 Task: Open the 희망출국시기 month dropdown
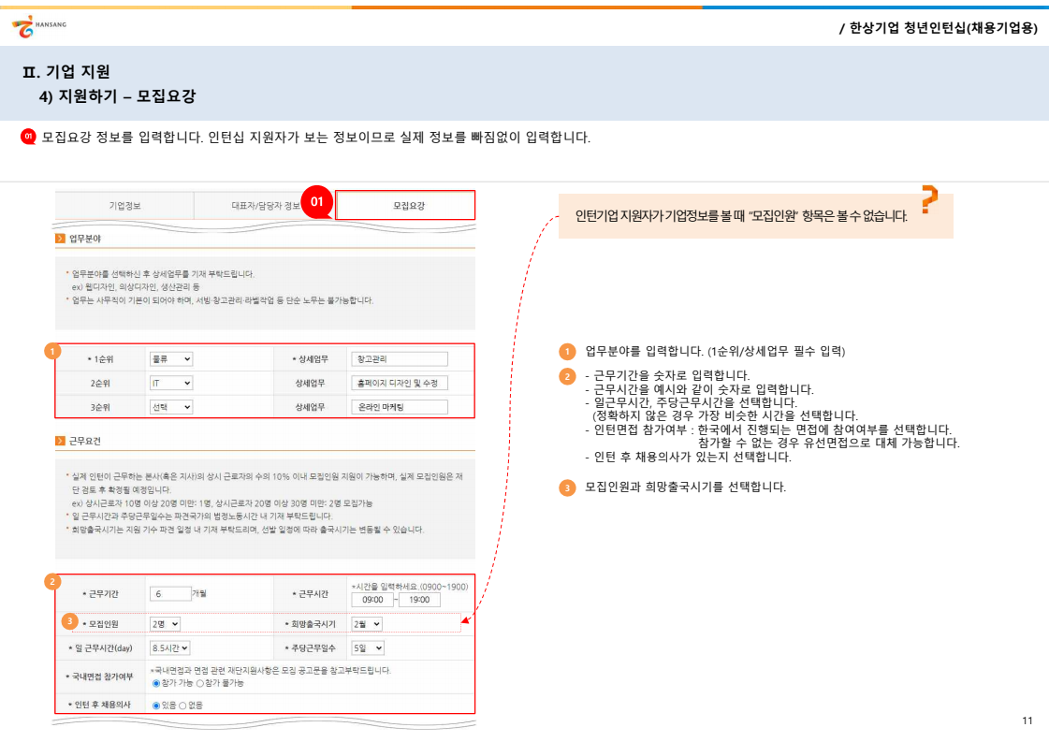coord(366,623)
